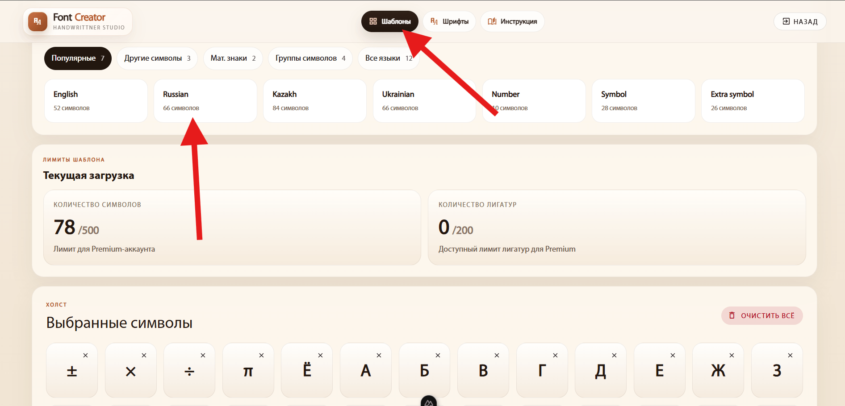
Task: Open the Инструкция tab
Action: click(512, 21)
